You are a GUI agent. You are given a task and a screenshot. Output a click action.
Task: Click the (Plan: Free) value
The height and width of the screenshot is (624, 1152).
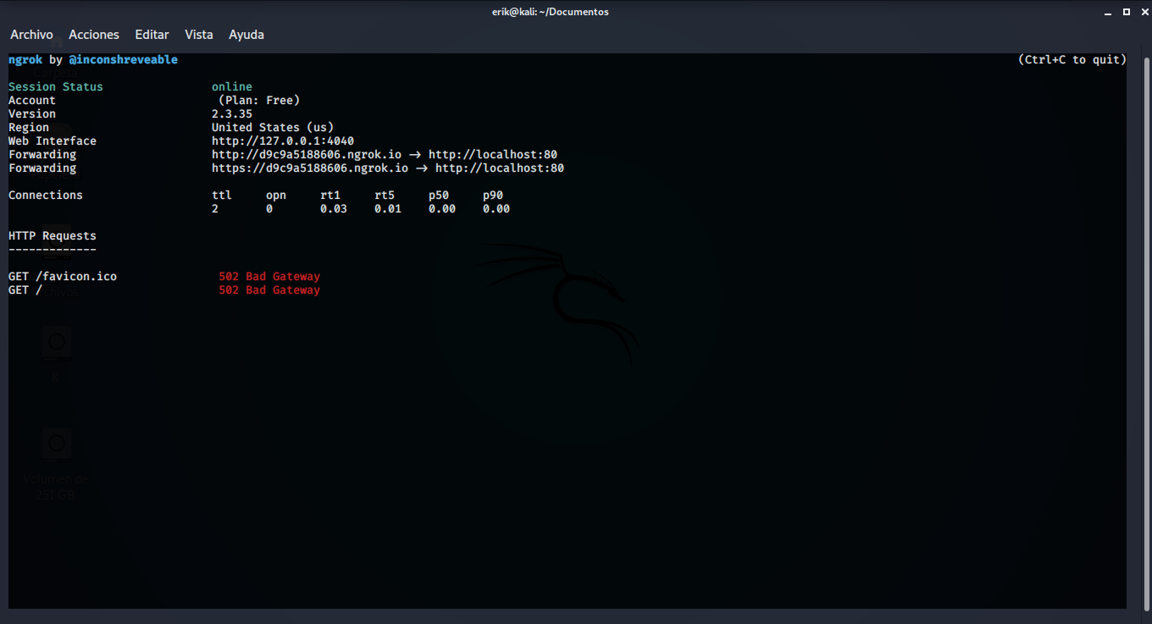coord(259,101)
